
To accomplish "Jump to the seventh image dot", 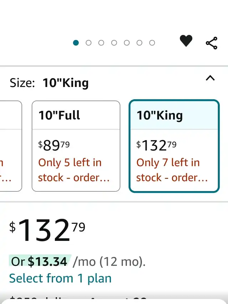I will click(152, 43).
